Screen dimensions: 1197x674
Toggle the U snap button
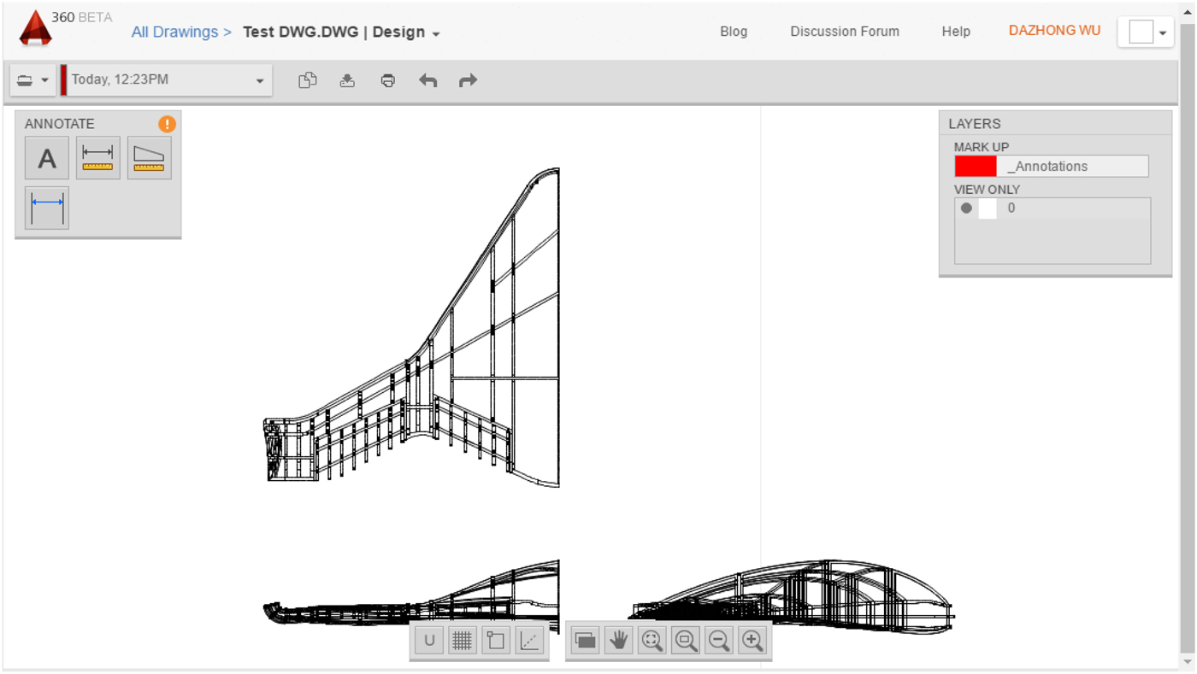click(429, 641)
